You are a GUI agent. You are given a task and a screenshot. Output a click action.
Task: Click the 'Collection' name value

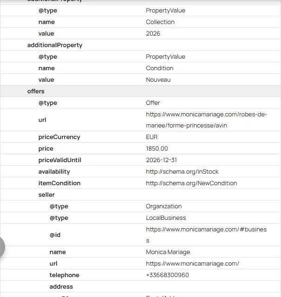(160, 22)
